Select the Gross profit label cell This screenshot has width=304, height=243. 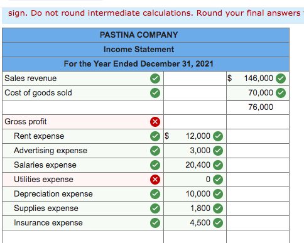coord(83,122)
